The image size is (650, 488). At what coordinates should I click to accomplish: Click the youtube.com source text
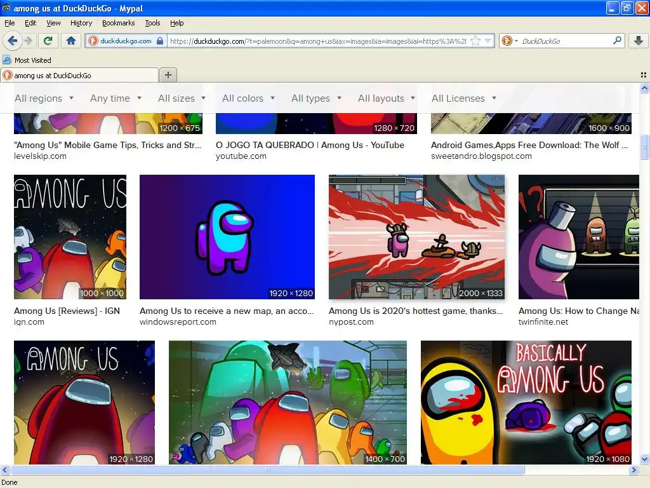pos(241,156)
